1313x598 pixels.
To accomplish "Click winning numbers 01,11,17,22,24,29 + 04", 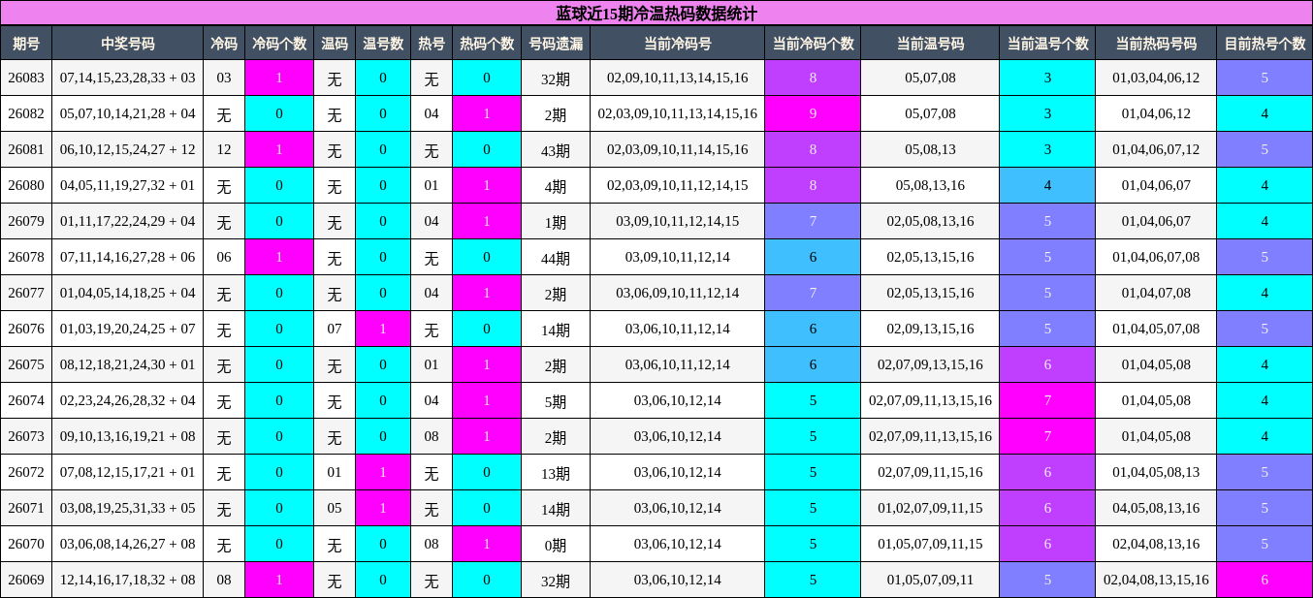I will tap(127, 221).
